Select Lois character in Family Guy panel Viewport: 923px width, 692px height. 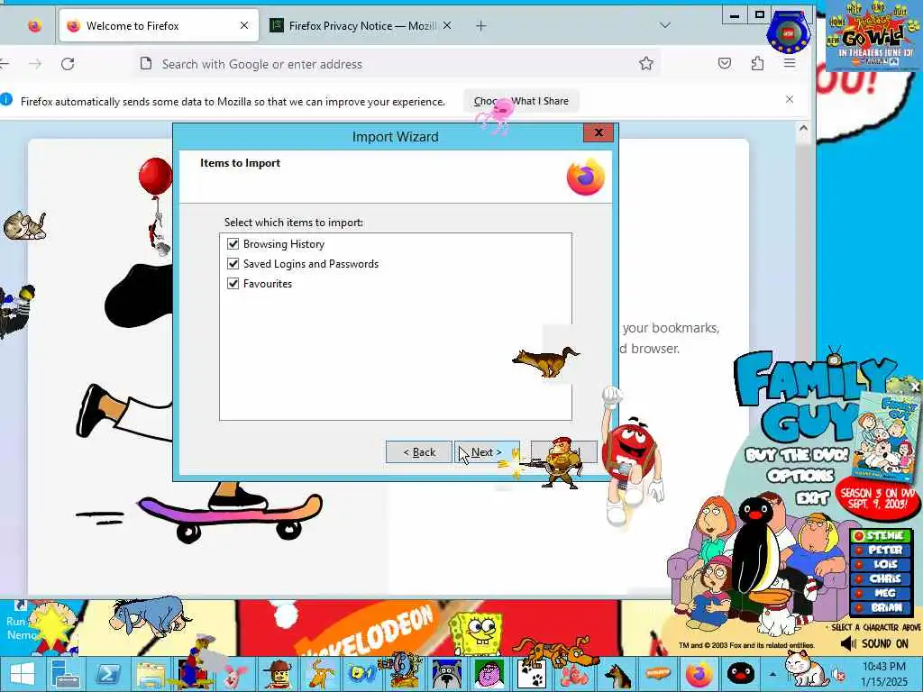coord(881,564)
